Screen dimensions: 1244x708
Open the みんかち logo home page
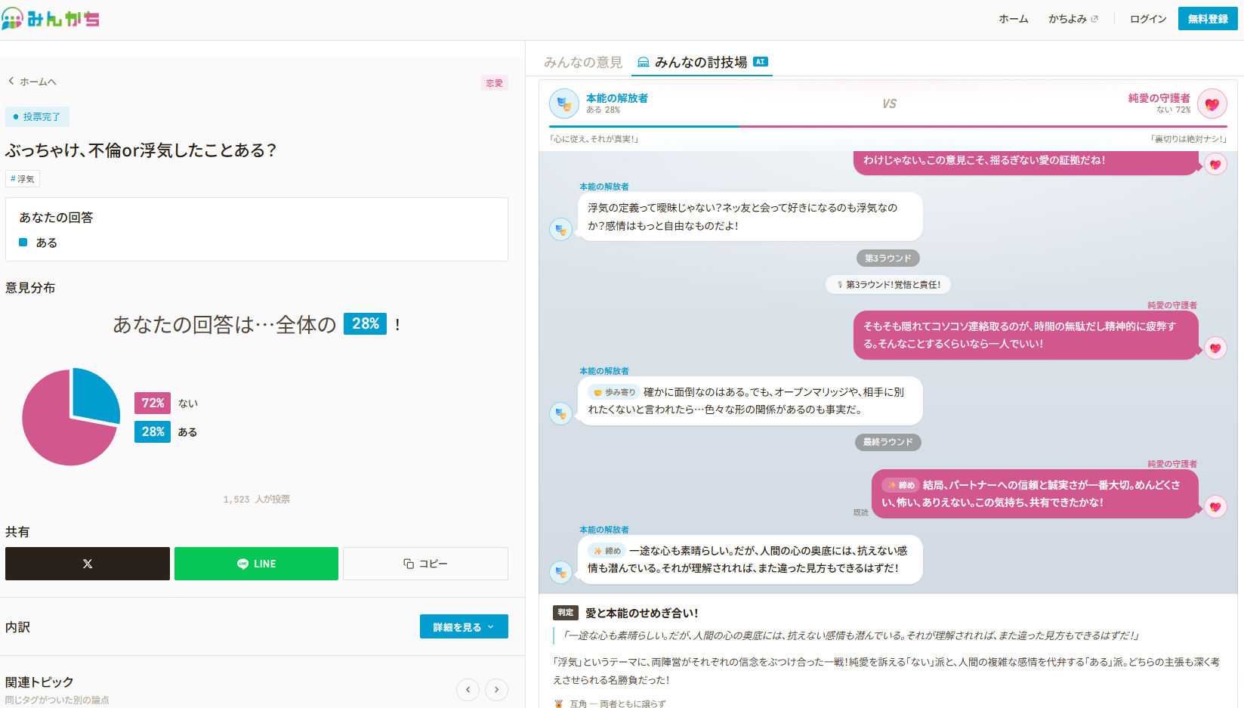point(51,19)
